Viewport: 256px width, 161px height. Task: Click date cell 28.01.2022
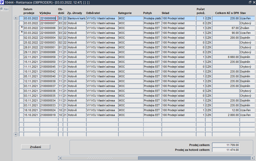point(31,47)
